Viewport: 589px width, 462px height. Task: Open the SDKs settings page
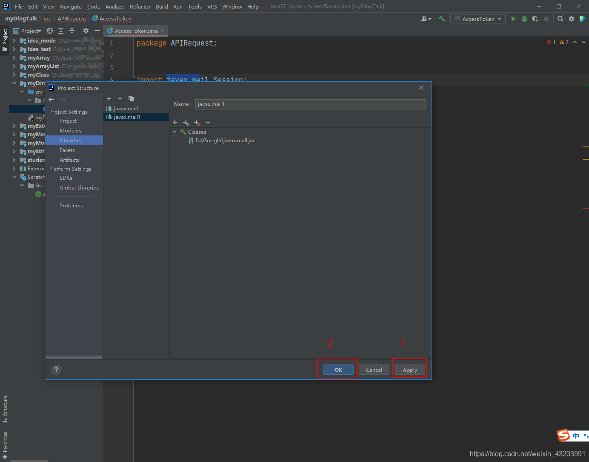[x=66, y=178]
